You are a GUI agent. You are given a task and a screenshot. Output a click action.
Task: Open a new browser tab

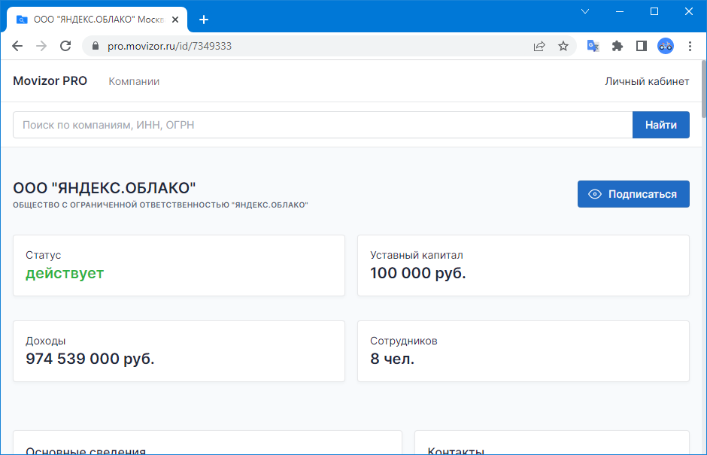click(x=204, y=20)
